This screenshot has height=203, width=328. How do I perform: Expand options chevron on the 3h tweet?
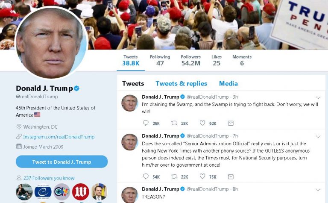click(318, 97)
